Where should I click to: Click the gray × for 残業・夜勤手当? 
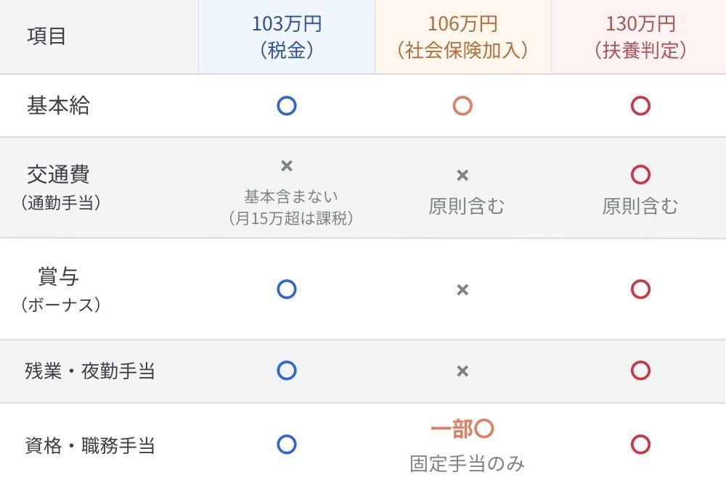tap(462, 371)
